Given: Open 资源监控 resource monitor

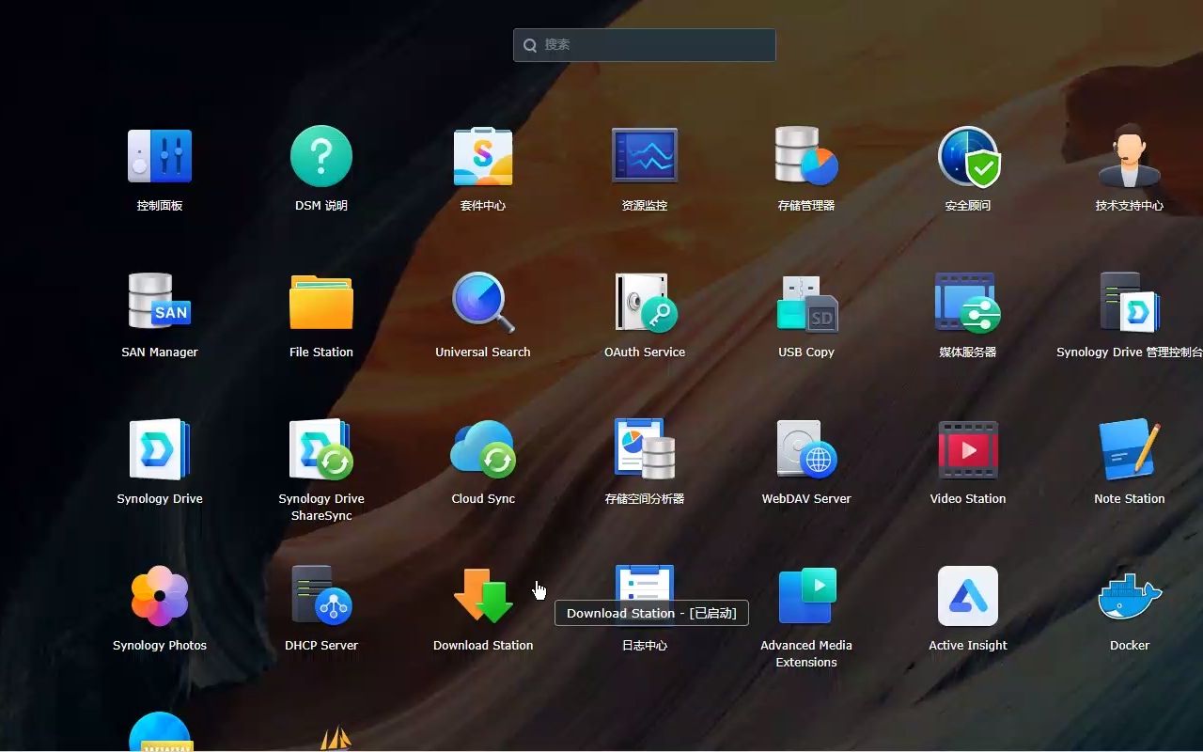Looking at the screenshot, I should [x=645, y=156].
